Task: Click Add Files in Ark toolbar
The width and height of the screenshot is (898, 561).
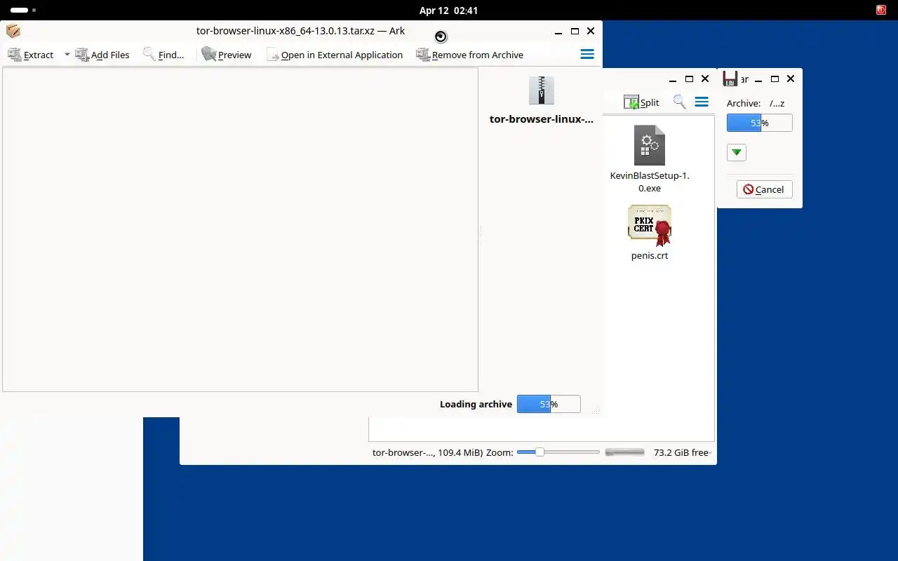Action: (x=102, y=55)
